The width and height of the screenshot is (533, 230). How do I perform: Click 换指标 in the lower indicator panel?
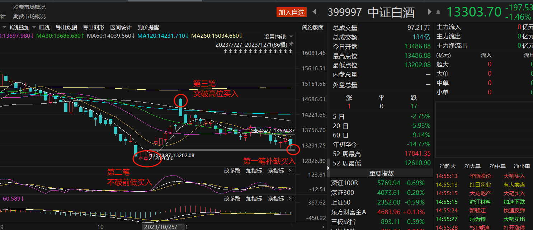[x=276, y=198]
